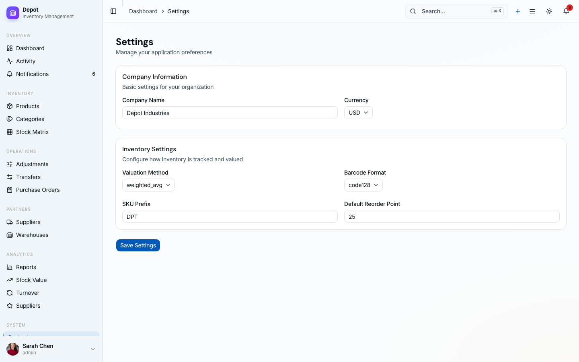Open the Stock Matrix view
579x362 pixels.
[32, 132]
